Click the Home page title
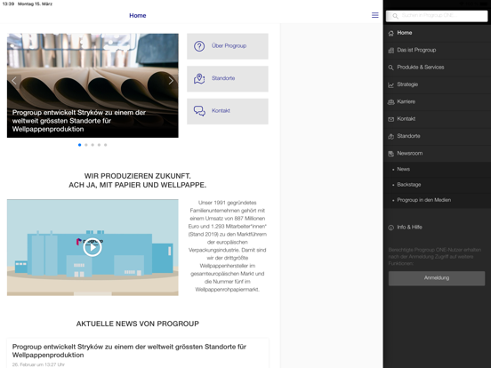 [138, 16]
